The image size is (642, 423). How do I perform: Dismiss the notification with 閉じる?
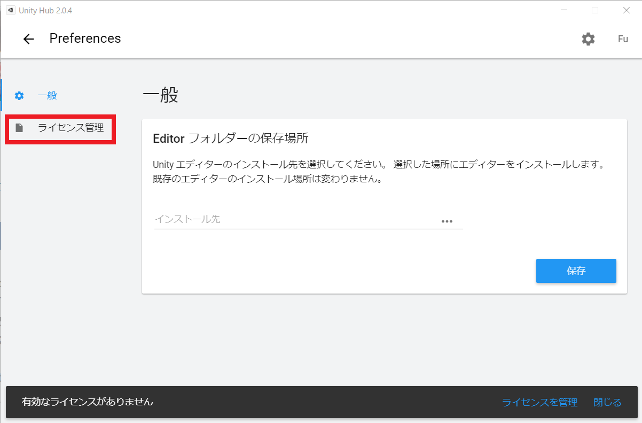pos(607,402)
